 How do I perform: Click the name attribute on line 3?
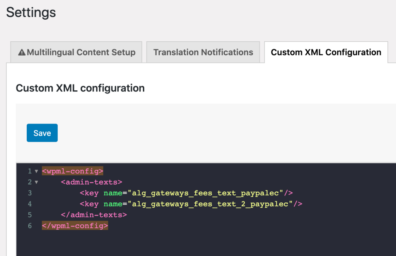click(113, 193)
